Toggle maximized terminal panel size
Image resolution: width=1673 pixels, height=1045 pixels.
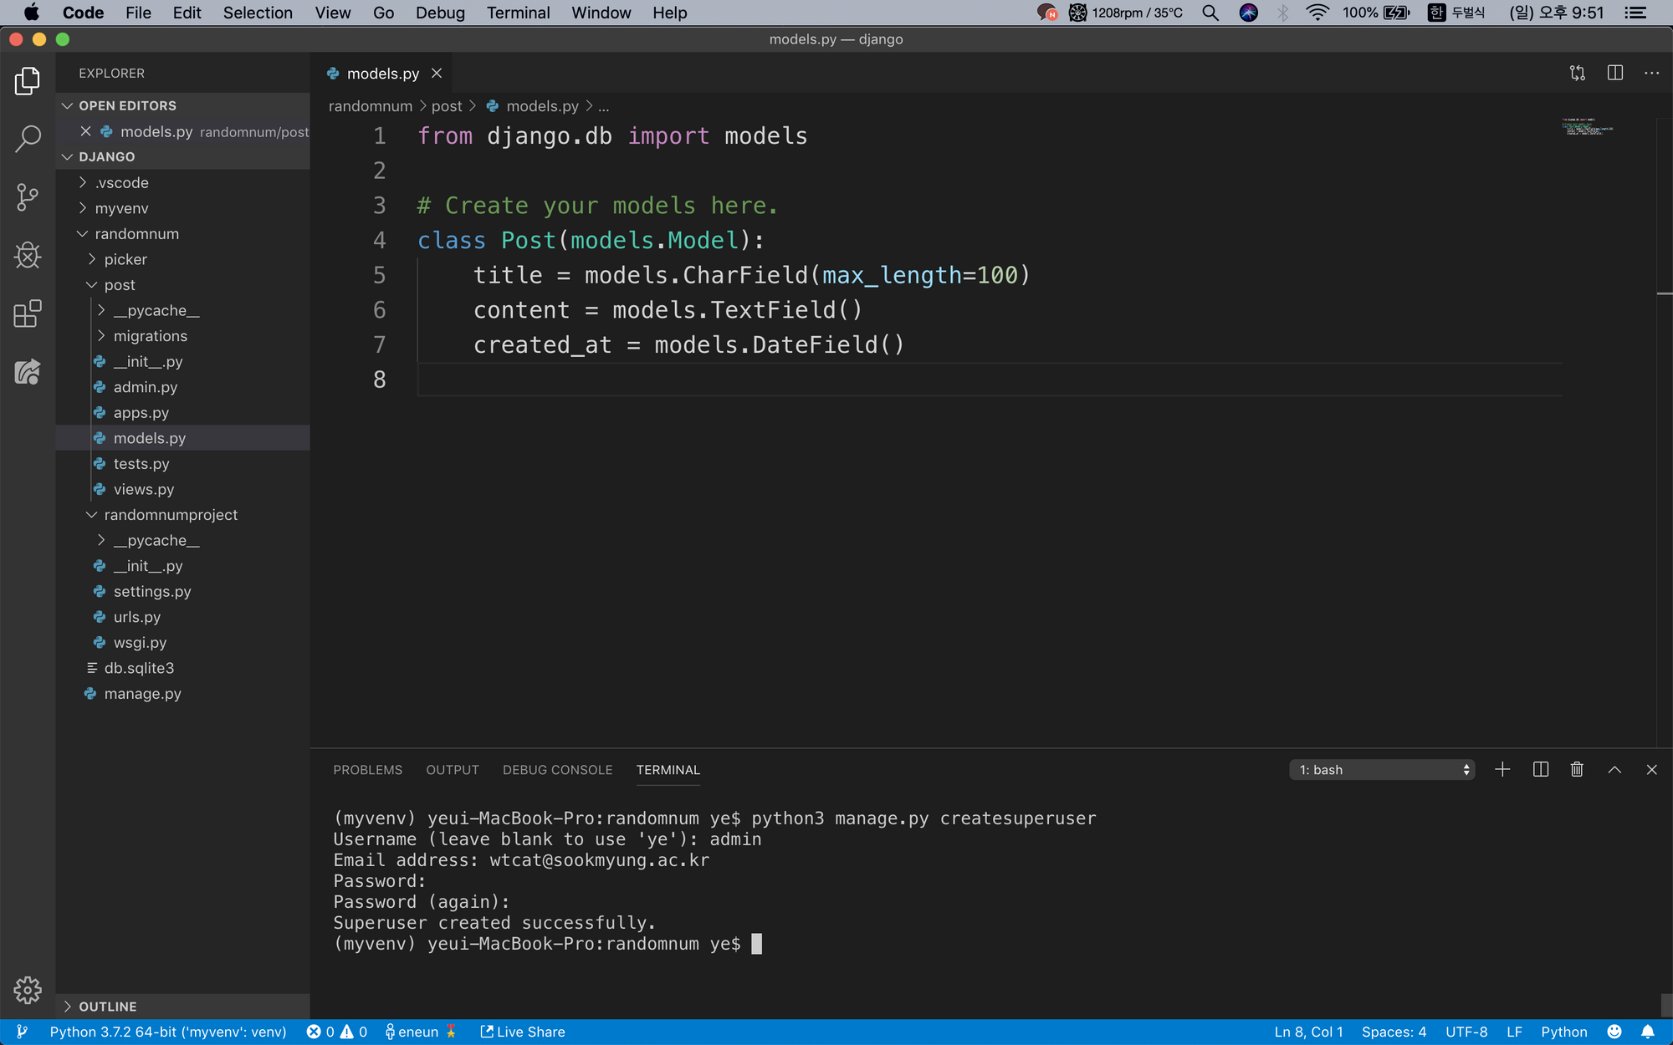[x=1614, y=770]
